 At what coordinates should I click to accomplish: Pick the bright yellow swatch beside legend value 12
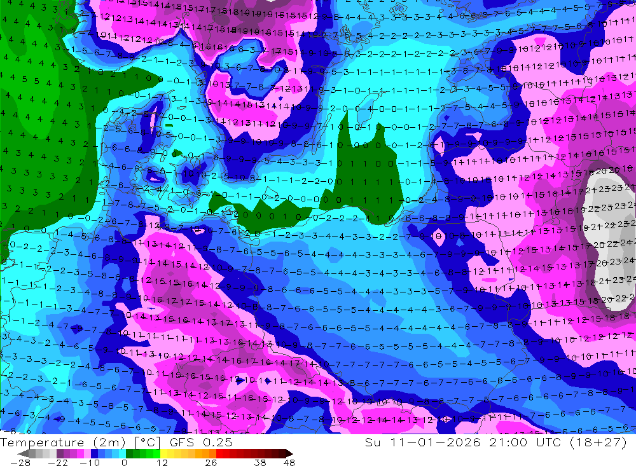164,453
